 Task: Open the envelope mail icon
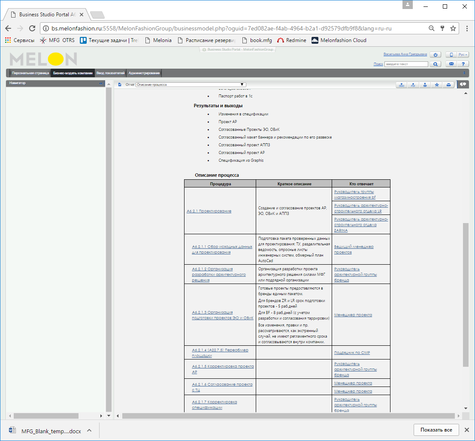point(451,64)
